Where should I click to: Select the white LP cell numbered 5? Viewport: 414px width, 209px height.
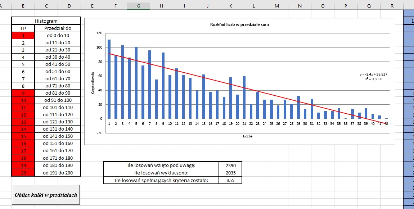pos(23,64)
